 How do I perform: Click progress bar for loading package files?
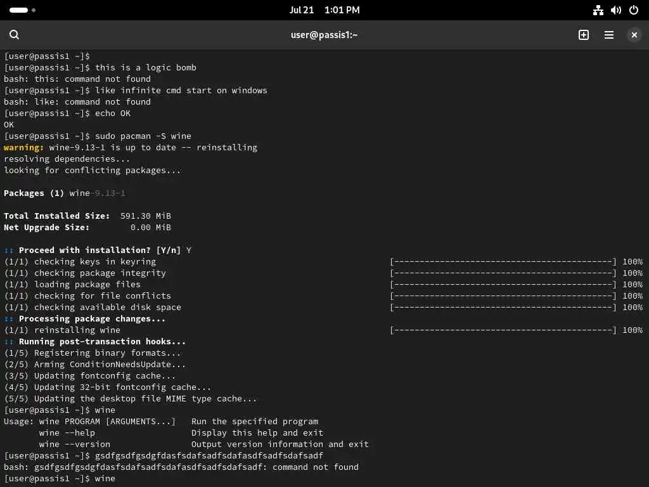point(503,285)
